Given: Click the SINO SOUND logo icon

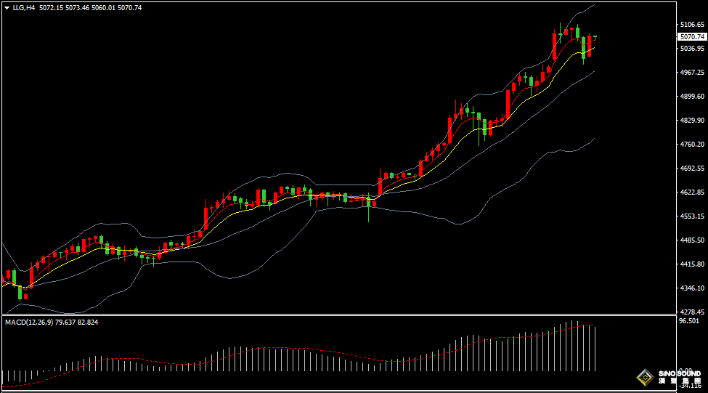Looking at the screenshot, I should point(643,377).
